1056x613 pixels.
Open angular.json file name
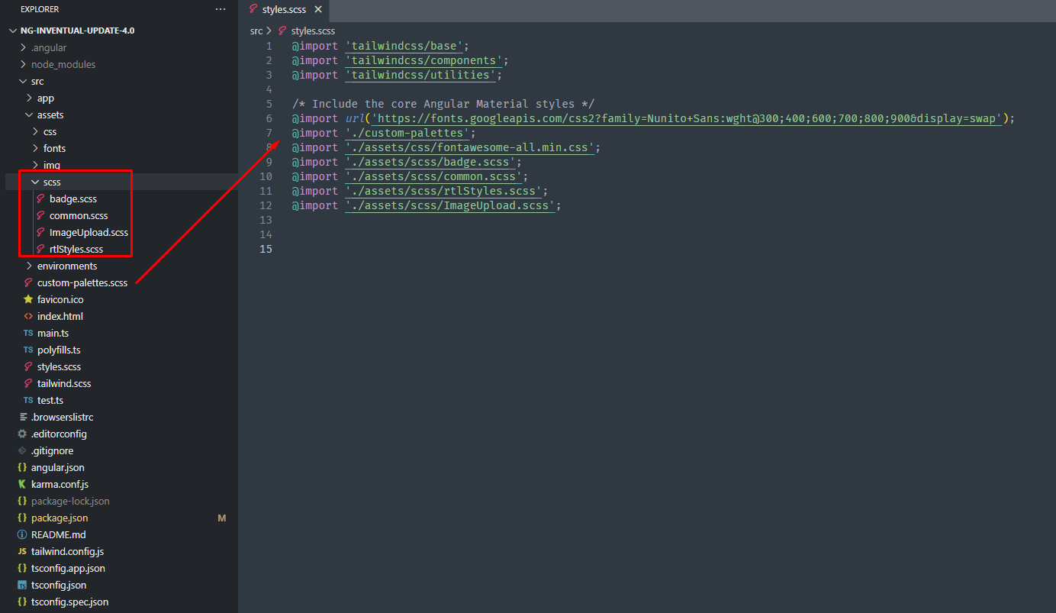tap(58, 467)
